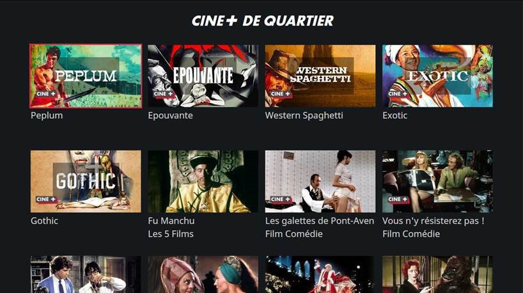This screenshot has width=523, height=293.
Task: Open bottom-row thumbnail with Santa Claus
Action: 320,274
